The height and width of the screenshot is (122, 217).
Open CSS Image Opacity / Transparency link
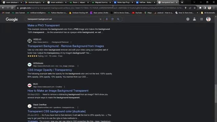tap(50, 70)
